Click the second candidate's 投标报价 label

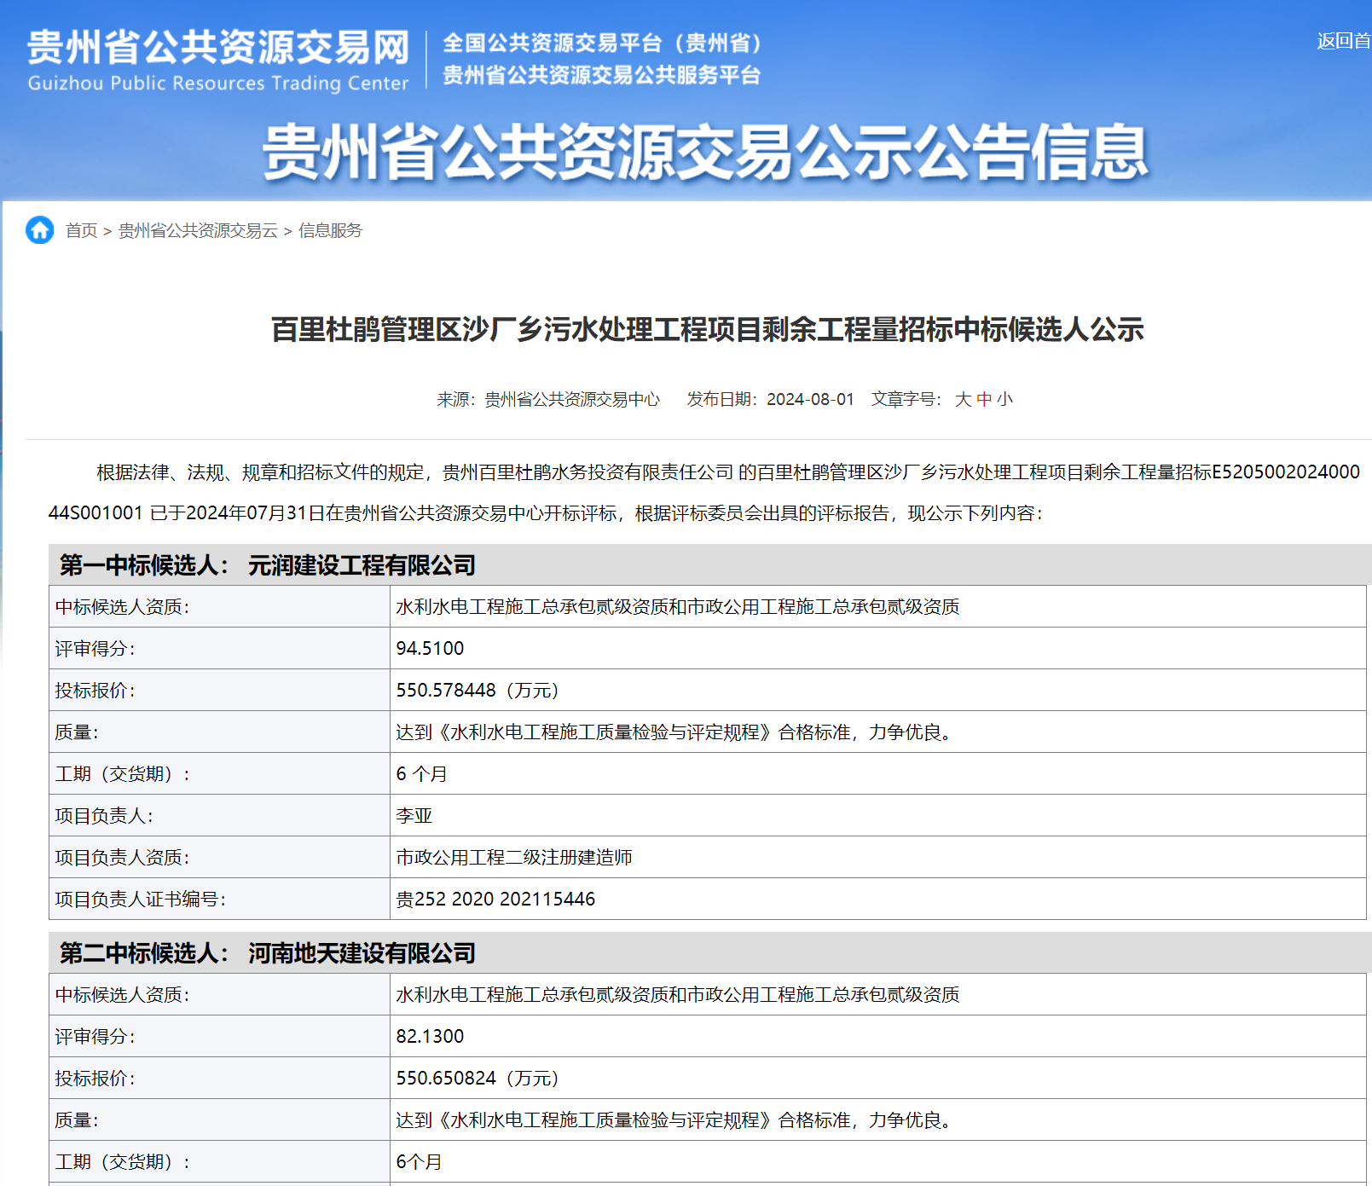tap(95, 1078)
